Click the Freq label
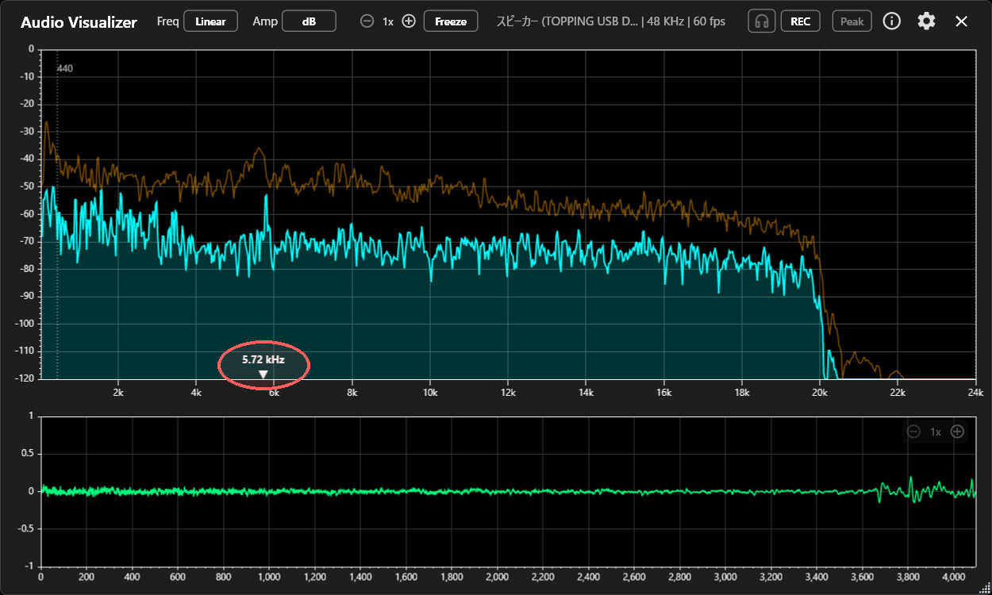Viewport: 992px width, 595px height. pos(167,21)
